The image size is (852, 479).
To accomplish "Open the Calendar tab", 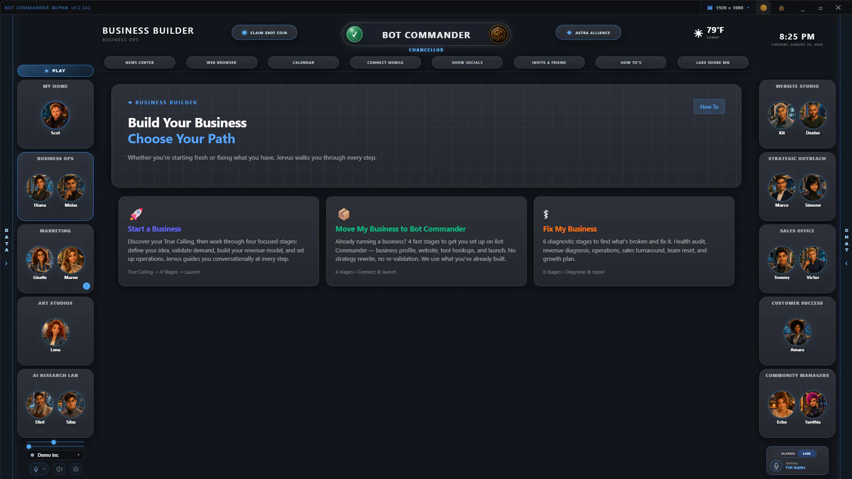I will (x=304, y=63).
